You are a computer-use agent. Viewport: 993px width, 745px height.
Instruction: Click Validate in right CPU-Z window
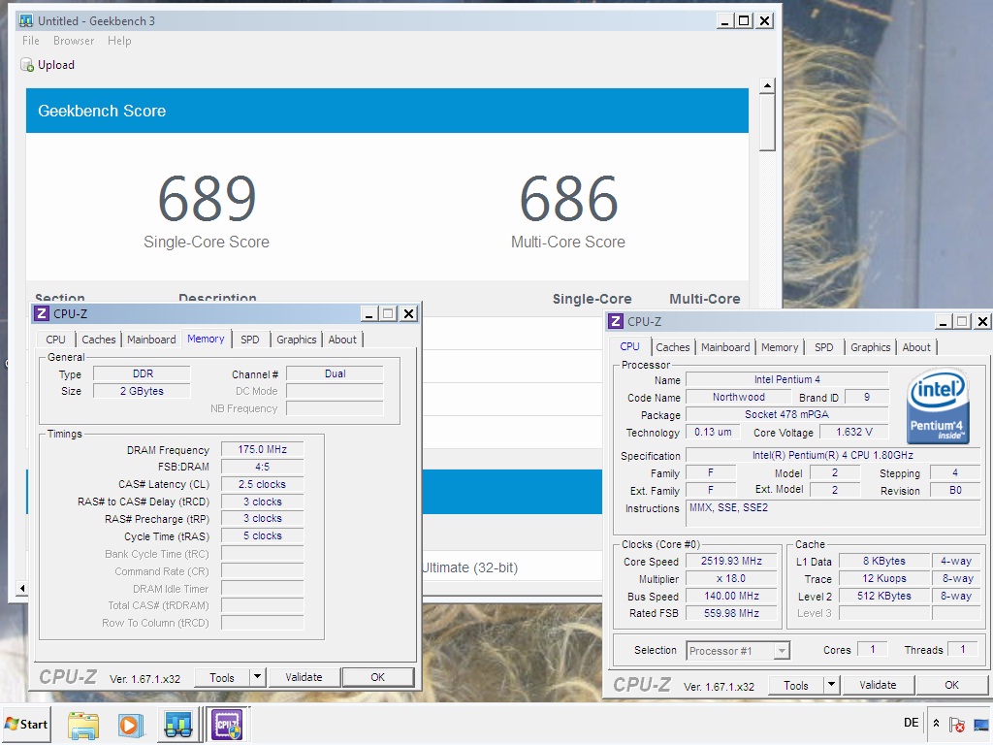(878, 686)
